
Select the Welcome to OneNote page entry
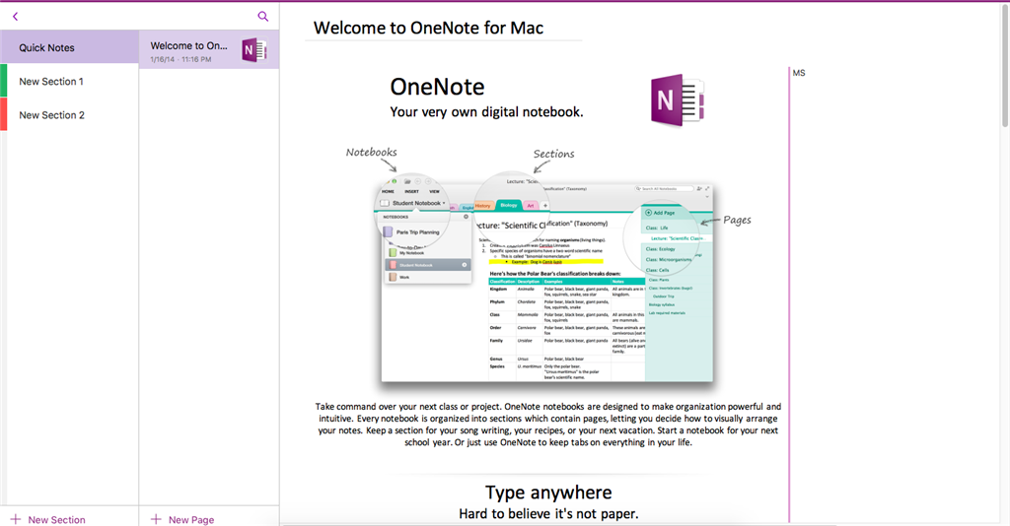tap(209, 49)
